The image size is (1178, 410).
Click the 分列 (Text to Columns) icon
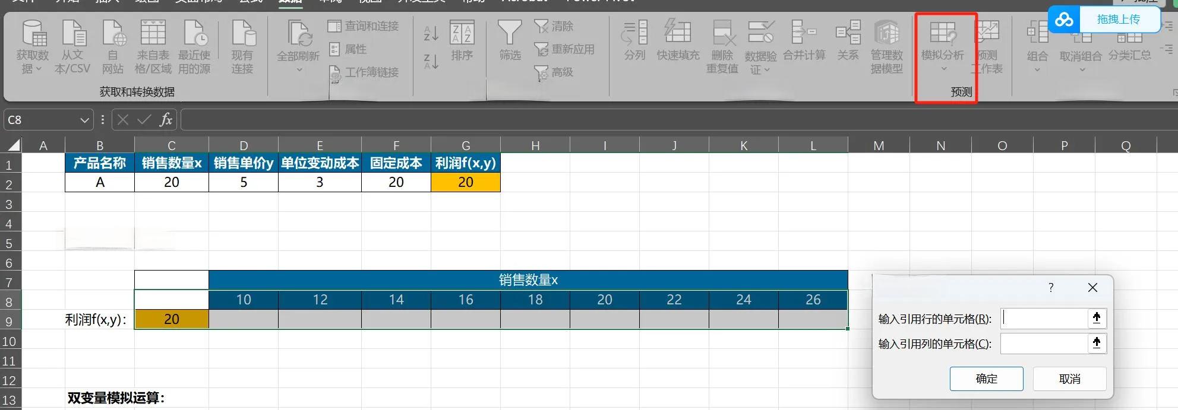(x=634, y=34)
